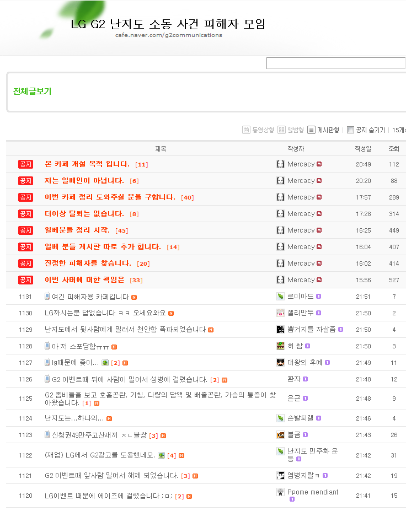Image resolution: width=406 pixels, height=511 pixels.
Task: Open post 1125 G2 좀비들을 보고 호흡곤란
Action: (160, 399)
